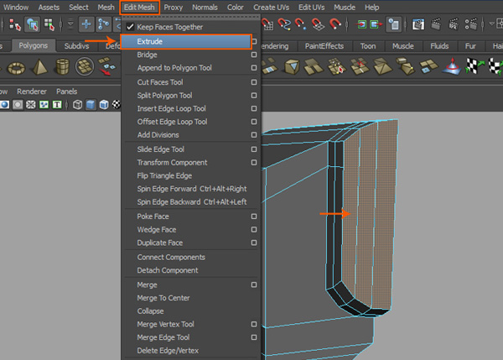Open Insert Edge Loop Tool option box
The image size is (503, 360).
(254, 108)
